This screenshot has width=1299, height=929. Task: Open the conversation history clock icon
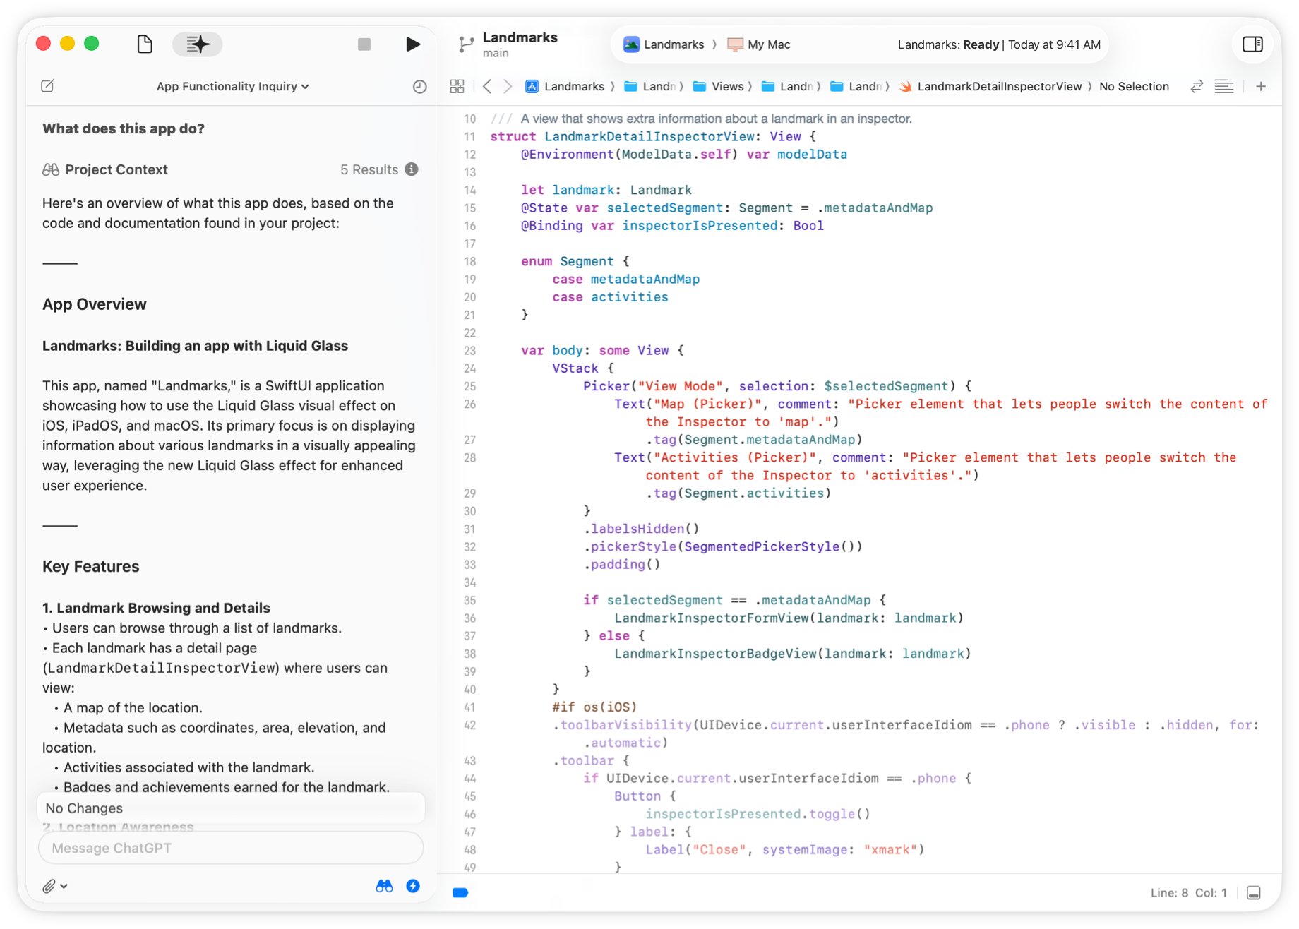point(419,86)
